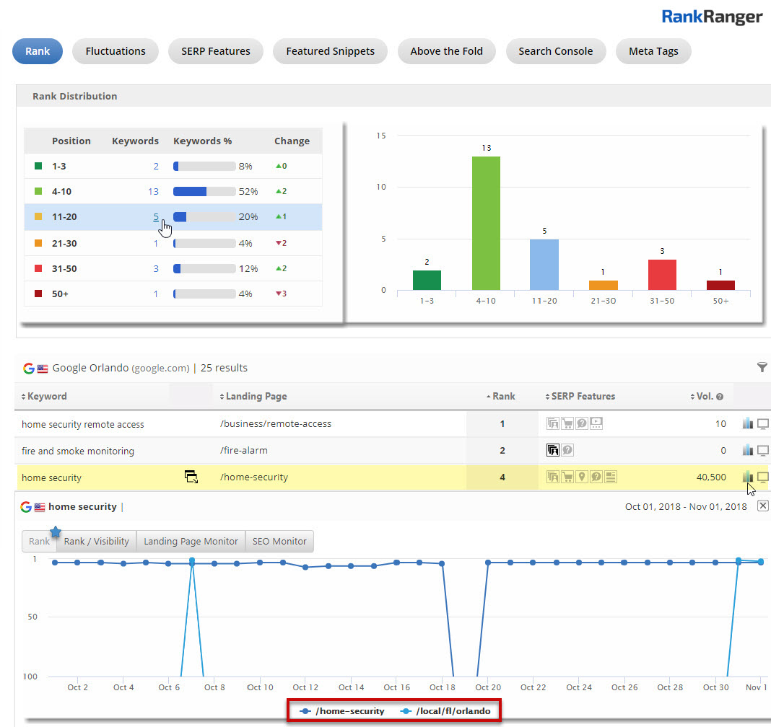Open the Search Console button
This screenshot has width=771, height=727.
[555, 51]
